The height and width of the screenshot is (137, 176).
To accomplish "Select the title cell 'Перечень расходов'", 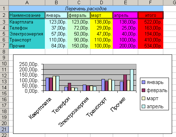I will (86, 8).
